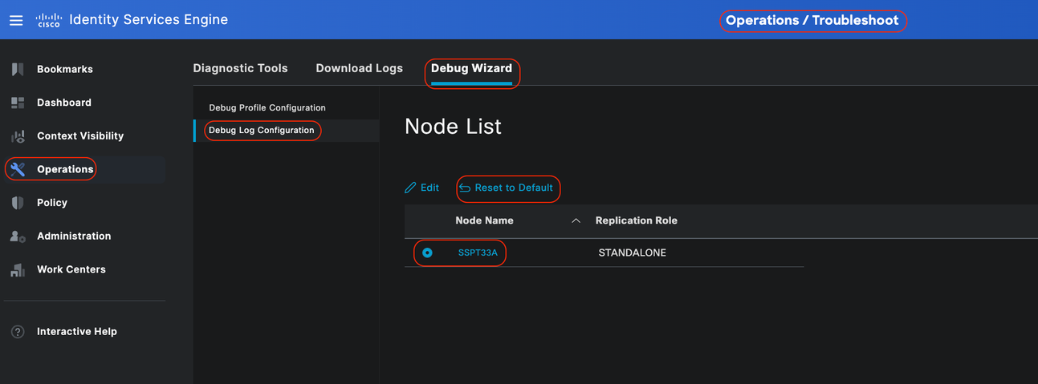The height and width of the screenshot is (384, 1038).
Task: Click the Node List heading
Action: 453,127
